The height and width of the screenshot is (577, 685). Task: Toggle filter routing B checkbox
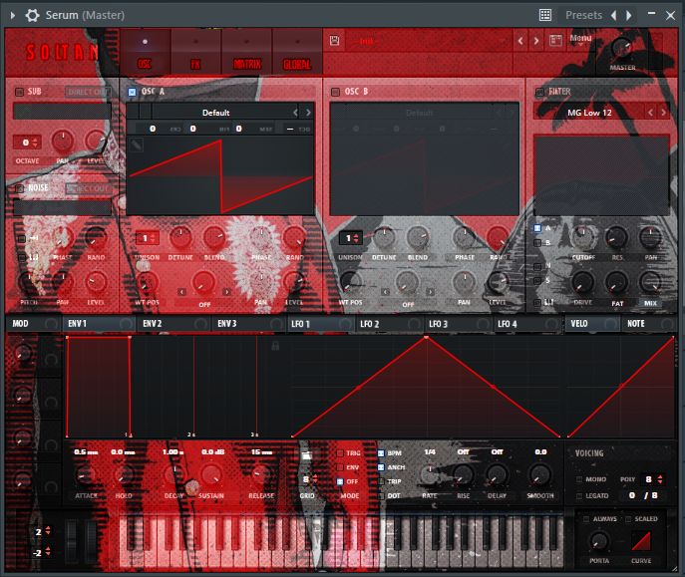(x=537, y=243)
